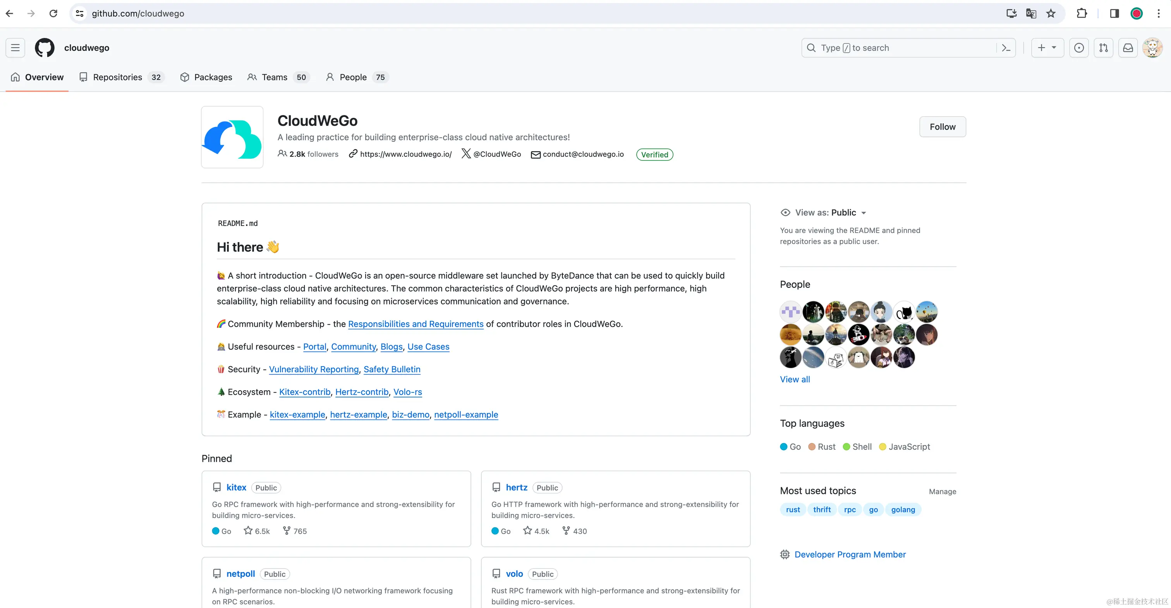Click the GitHub Octocat home logo

[x=45, y=48]
